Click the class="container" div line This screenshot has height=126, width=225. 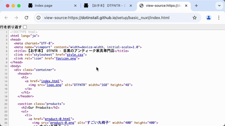coord(35,70)
